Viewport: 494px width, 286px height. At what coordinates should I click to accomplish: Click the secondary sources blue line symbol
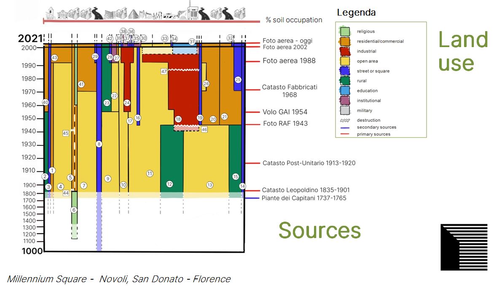(345, 127)
